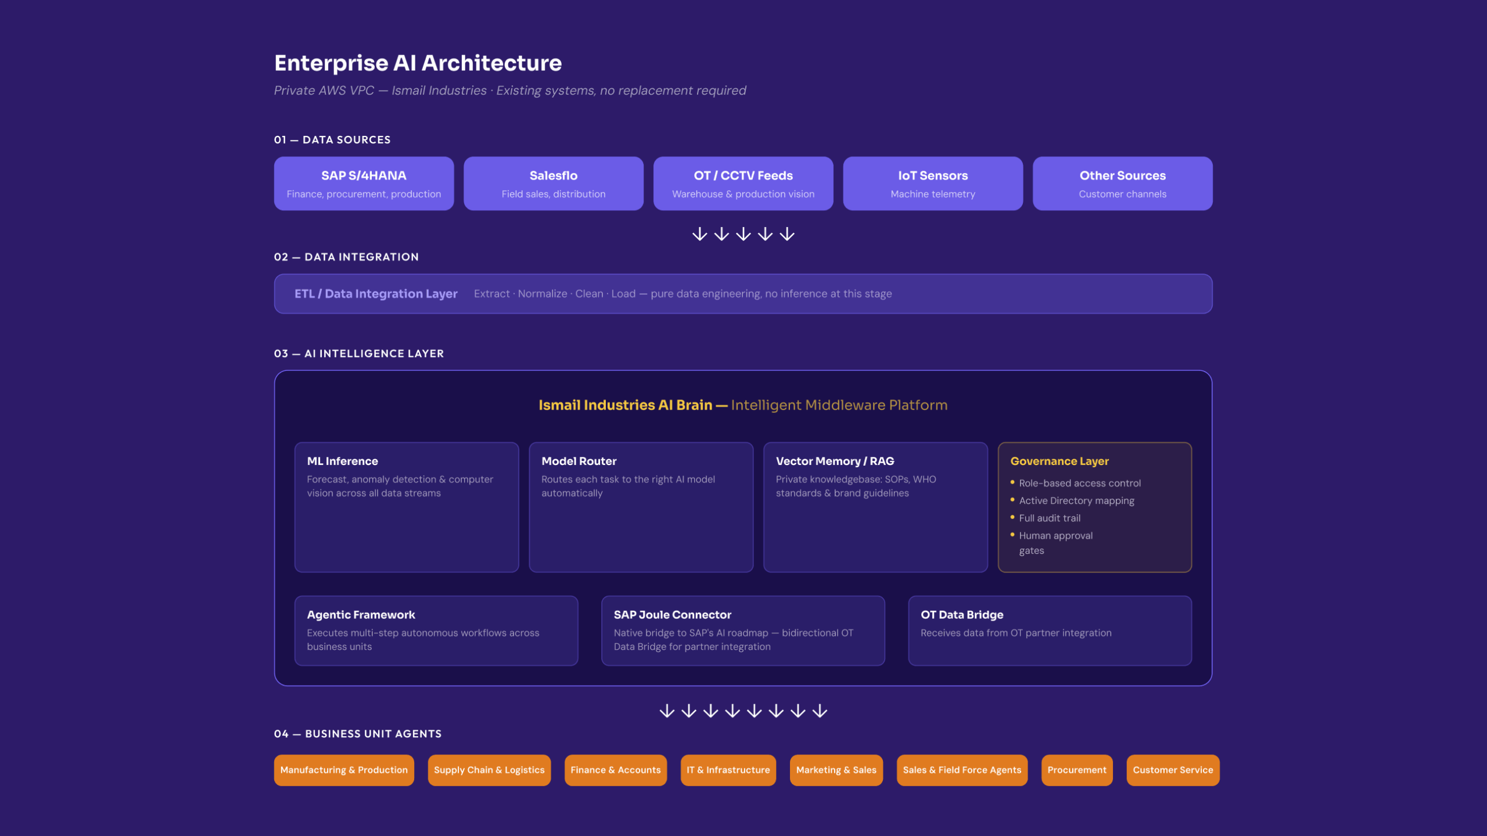The image size is (1487, 836).
Task: Select the Marketing & Sales pill
Action: click(836, 770)
